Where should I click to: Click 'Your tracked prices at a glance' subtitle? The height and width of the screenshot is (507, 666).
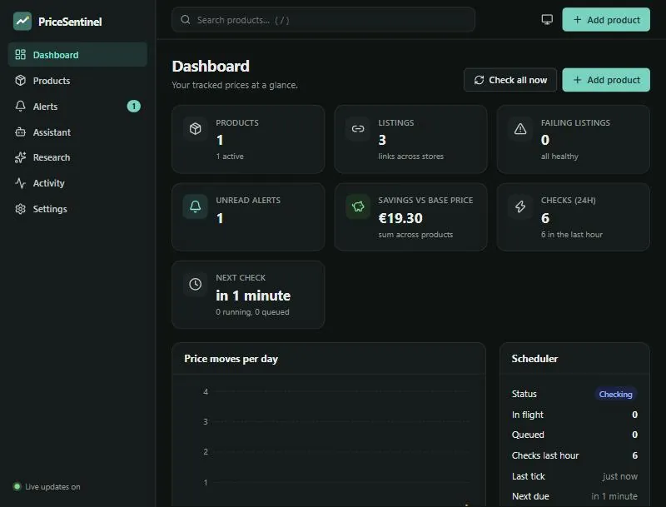coord(235,85)
